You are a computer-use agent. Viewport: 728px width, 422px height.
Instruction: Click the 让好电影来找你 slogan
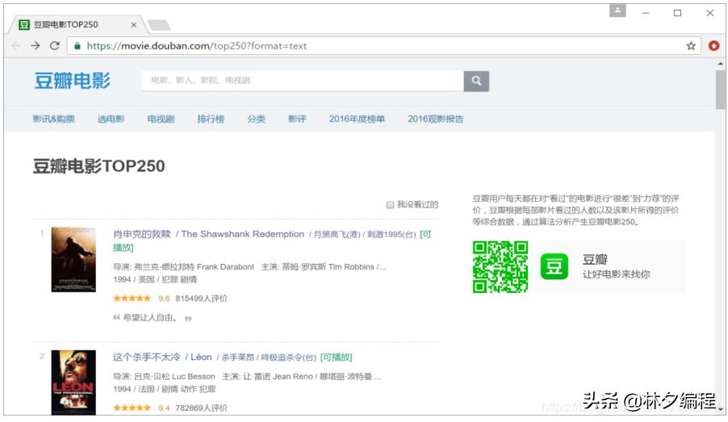coord(616,274)
